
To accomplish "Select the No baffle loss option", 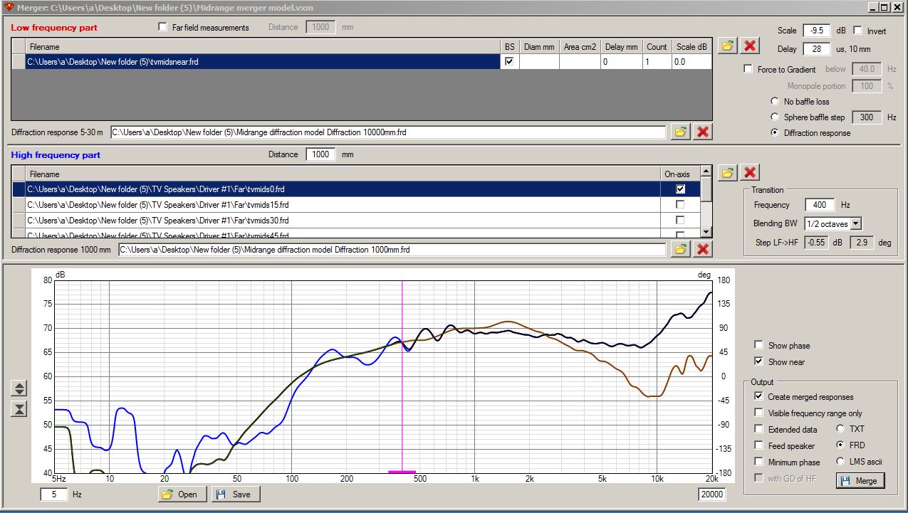I will tap(775, 102).
